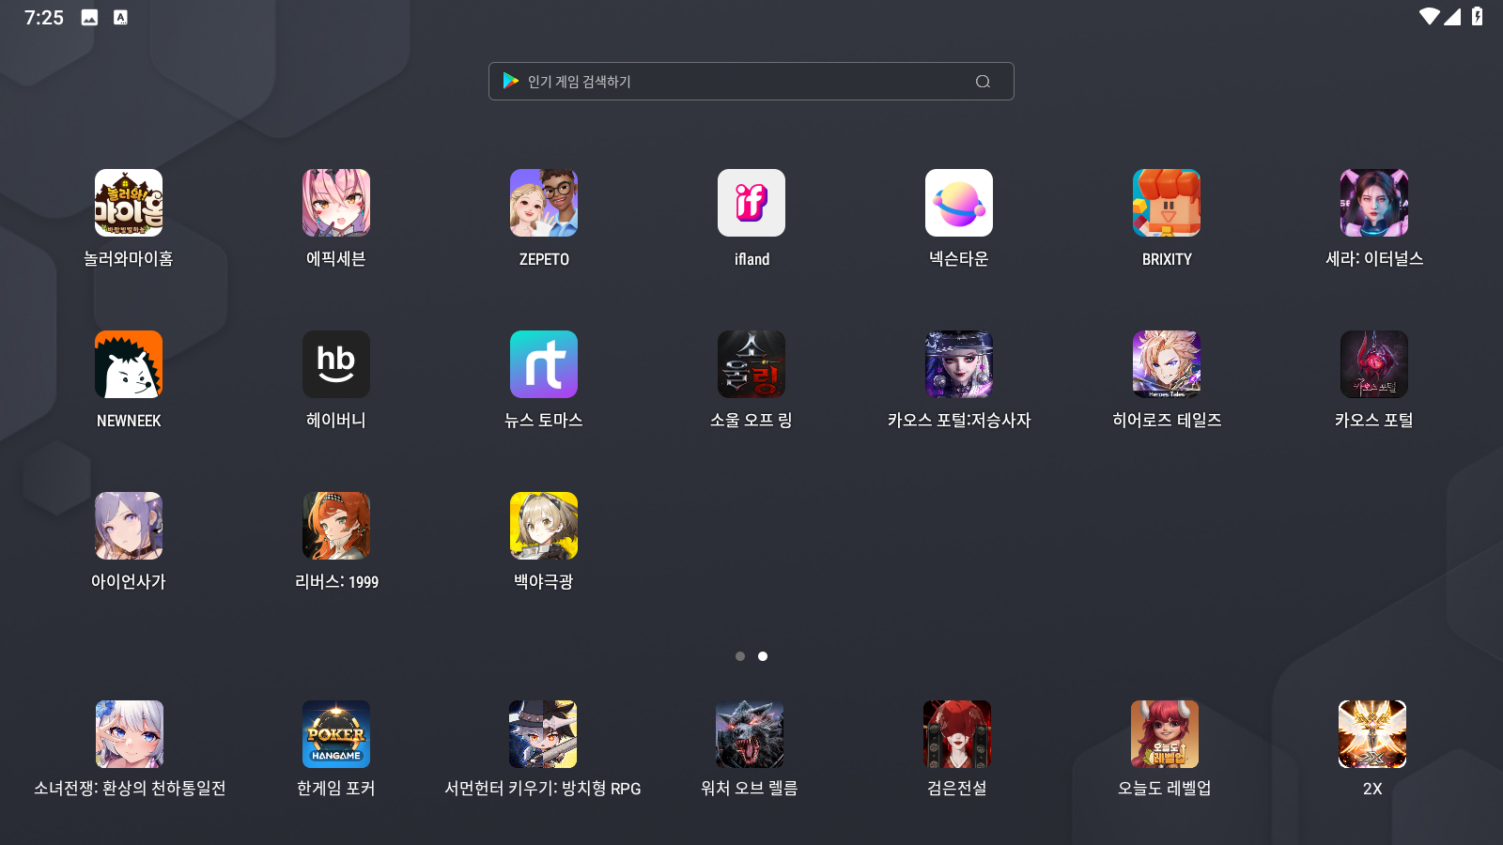This screenshot has height=845, width=1503.
Task: Open the 2X game icon
Action: point(1372,734)
